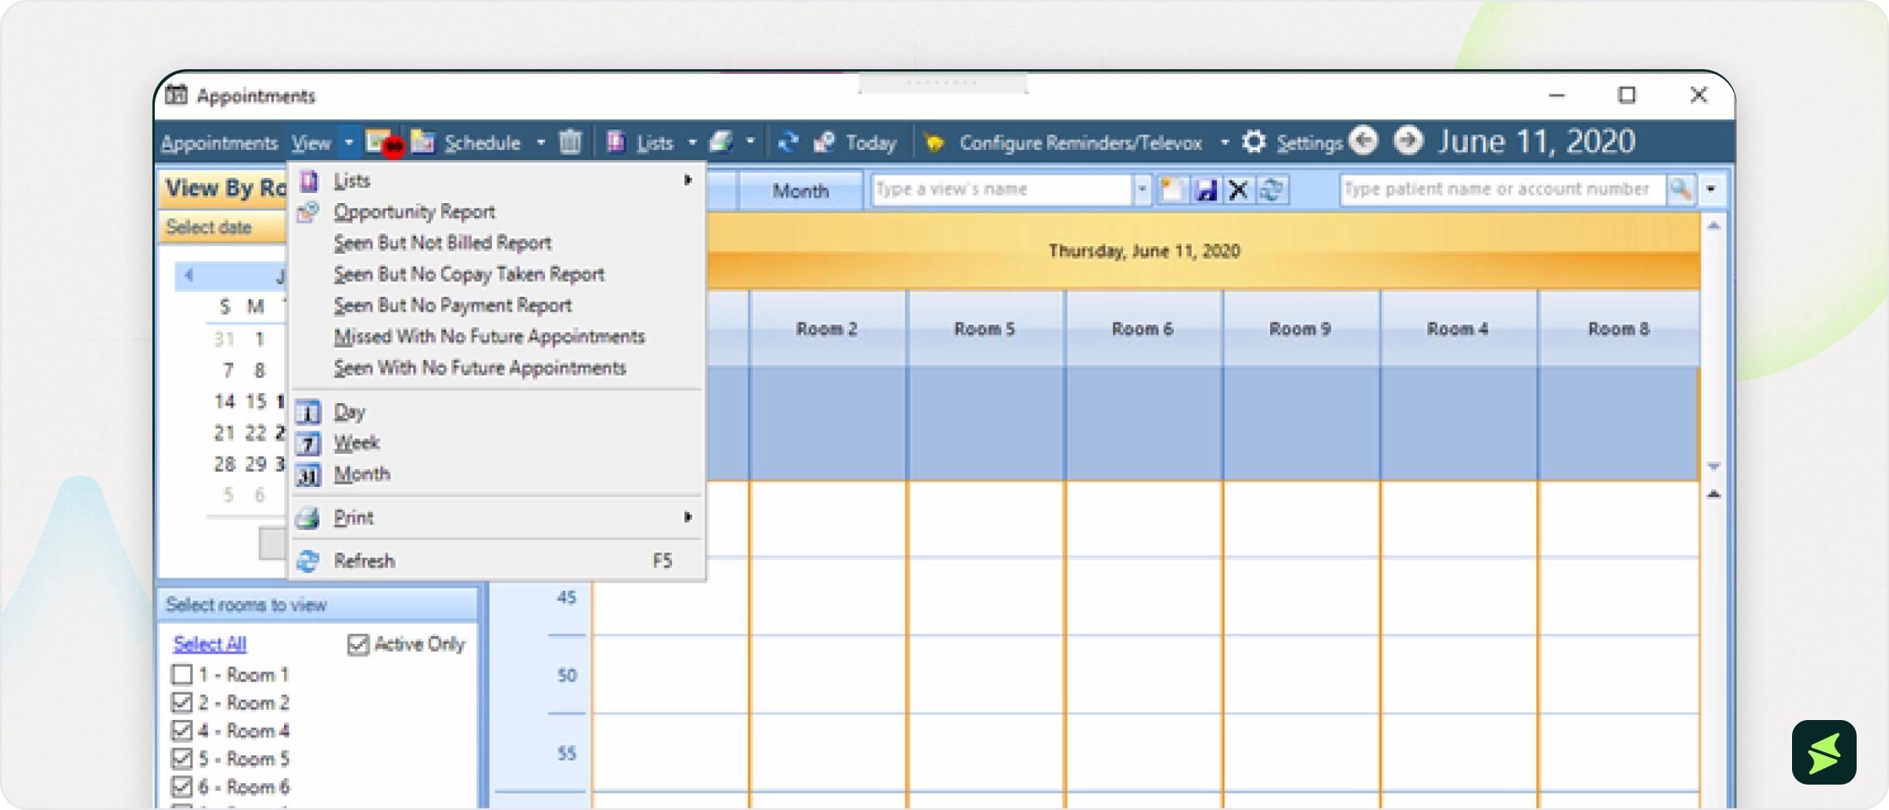1889x810 pixels.
Task: Expand the Schedule dropdown arrow
Action: (x=541, y=142)
